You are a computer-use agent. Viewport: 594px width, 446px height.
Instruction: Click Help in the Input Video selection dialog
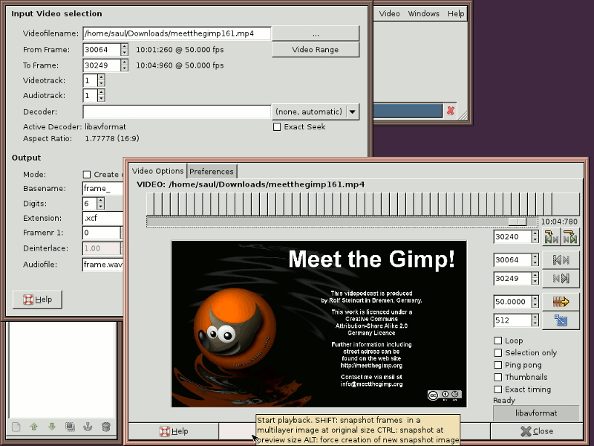(38, 300)
